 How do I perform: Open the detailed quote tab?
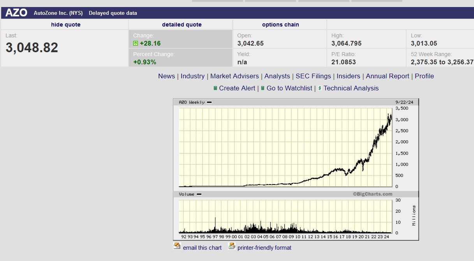182,25
